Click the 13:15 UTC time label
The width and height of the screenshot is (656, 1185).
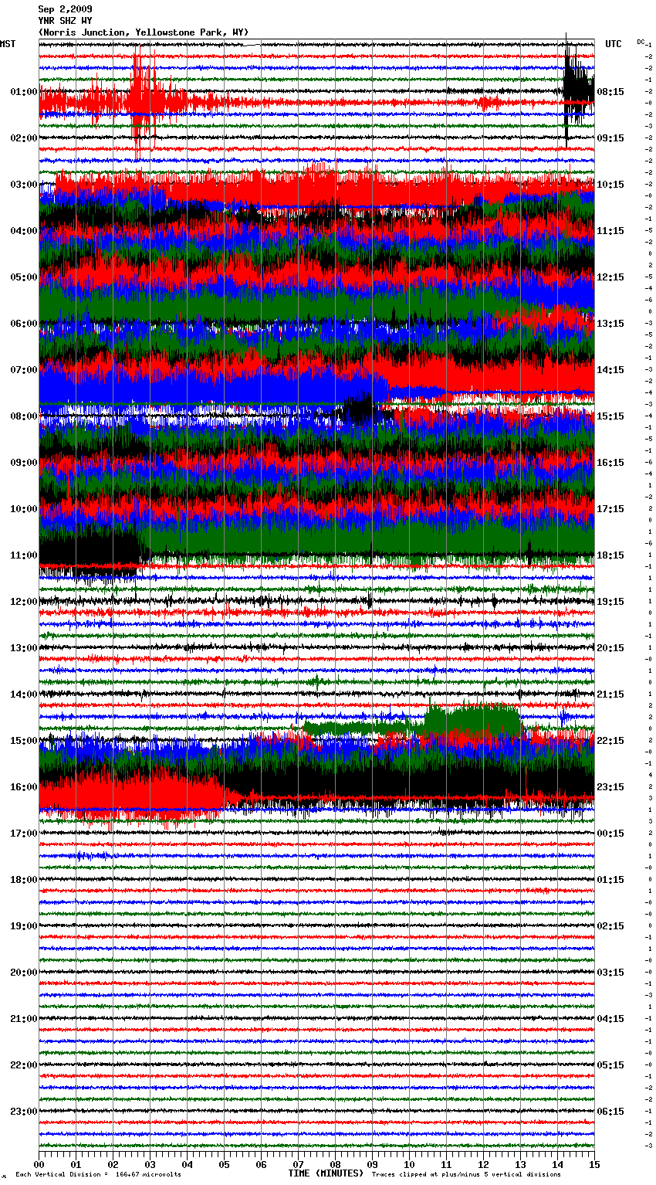tap(610, 324)
